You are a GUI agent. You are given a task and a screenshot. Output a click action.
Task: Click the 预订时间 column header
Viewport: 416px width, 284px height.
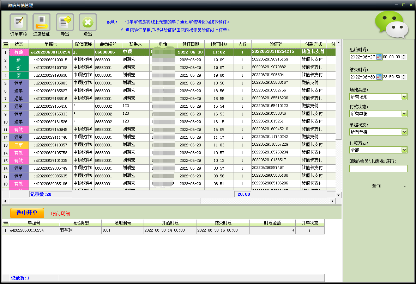[x=219, y=44]
